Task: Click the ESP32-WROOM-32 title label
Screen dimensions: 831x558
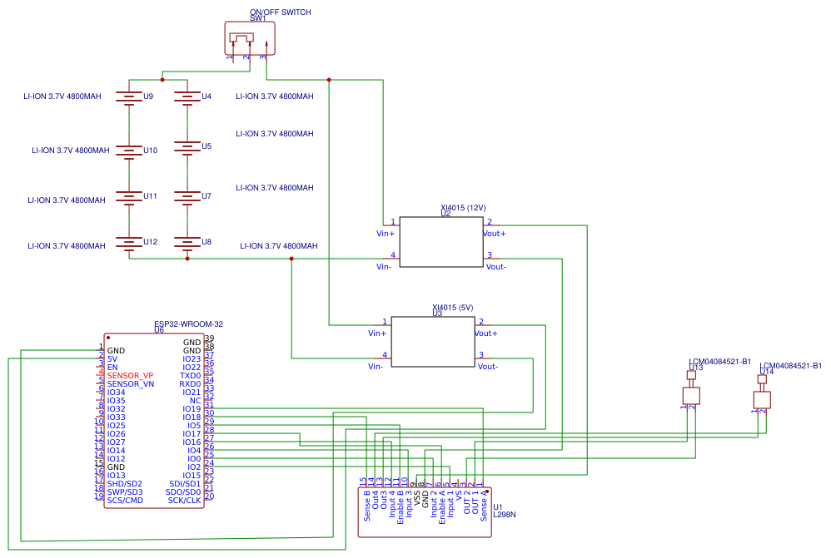Action: click(189, 323)
